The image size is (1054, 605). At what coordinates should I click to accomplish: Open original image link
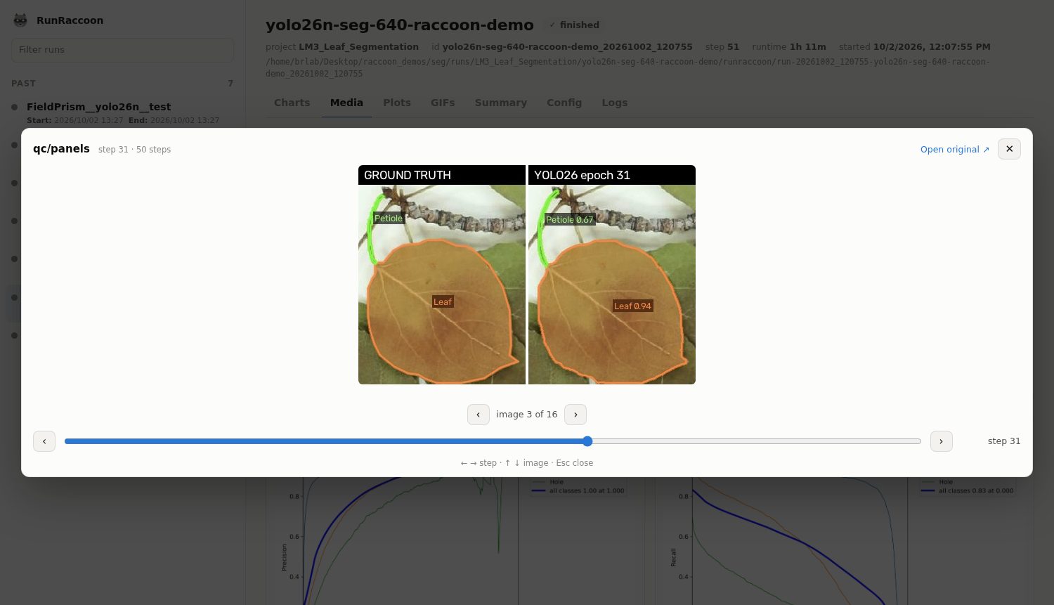coord(955,150)
